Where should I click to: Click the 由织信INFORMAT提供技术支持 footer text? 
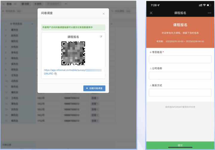(x=180, y=107)
